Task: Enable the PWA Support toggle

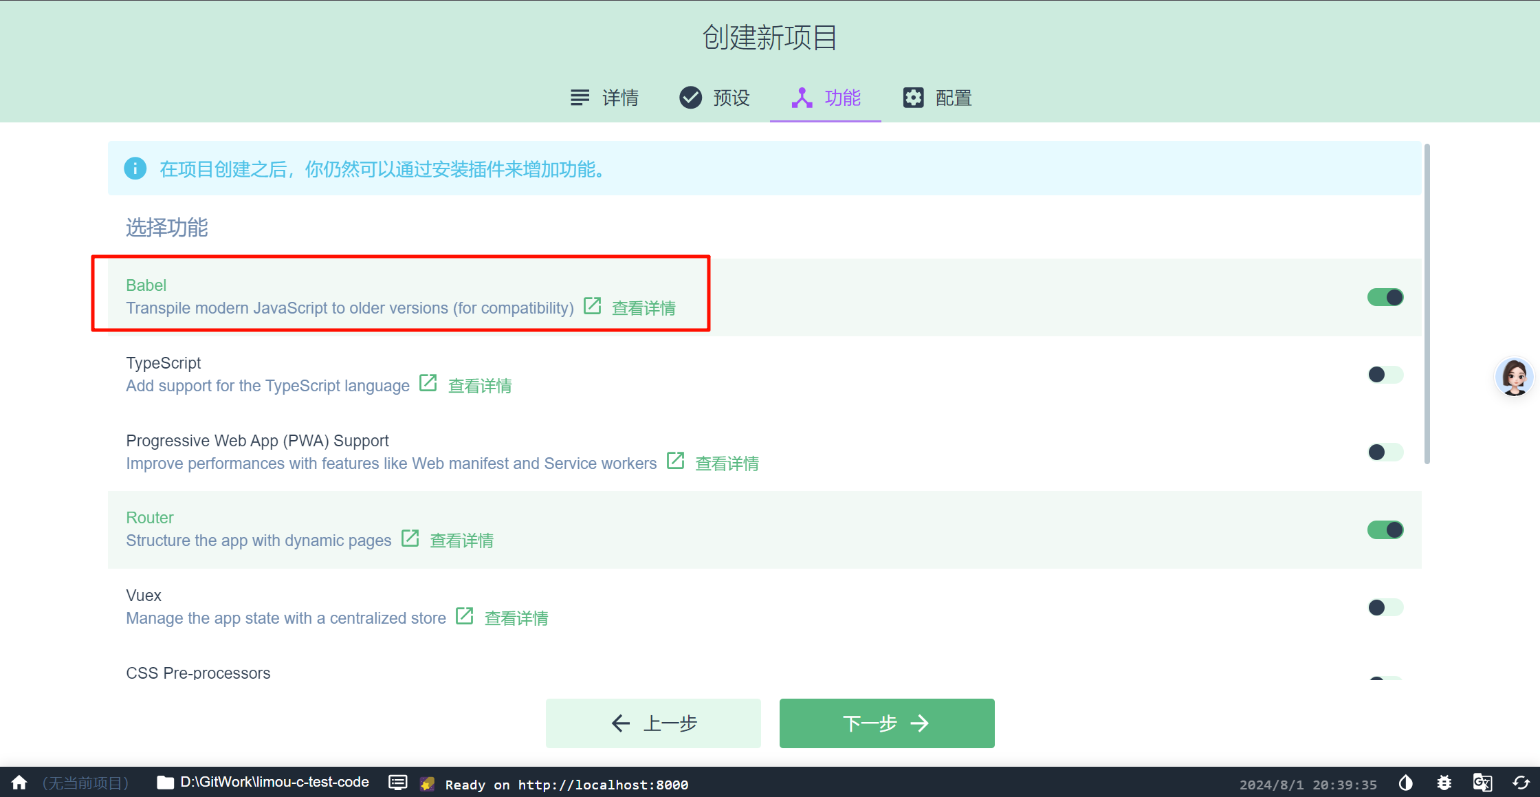Action: coord(1385,452)
